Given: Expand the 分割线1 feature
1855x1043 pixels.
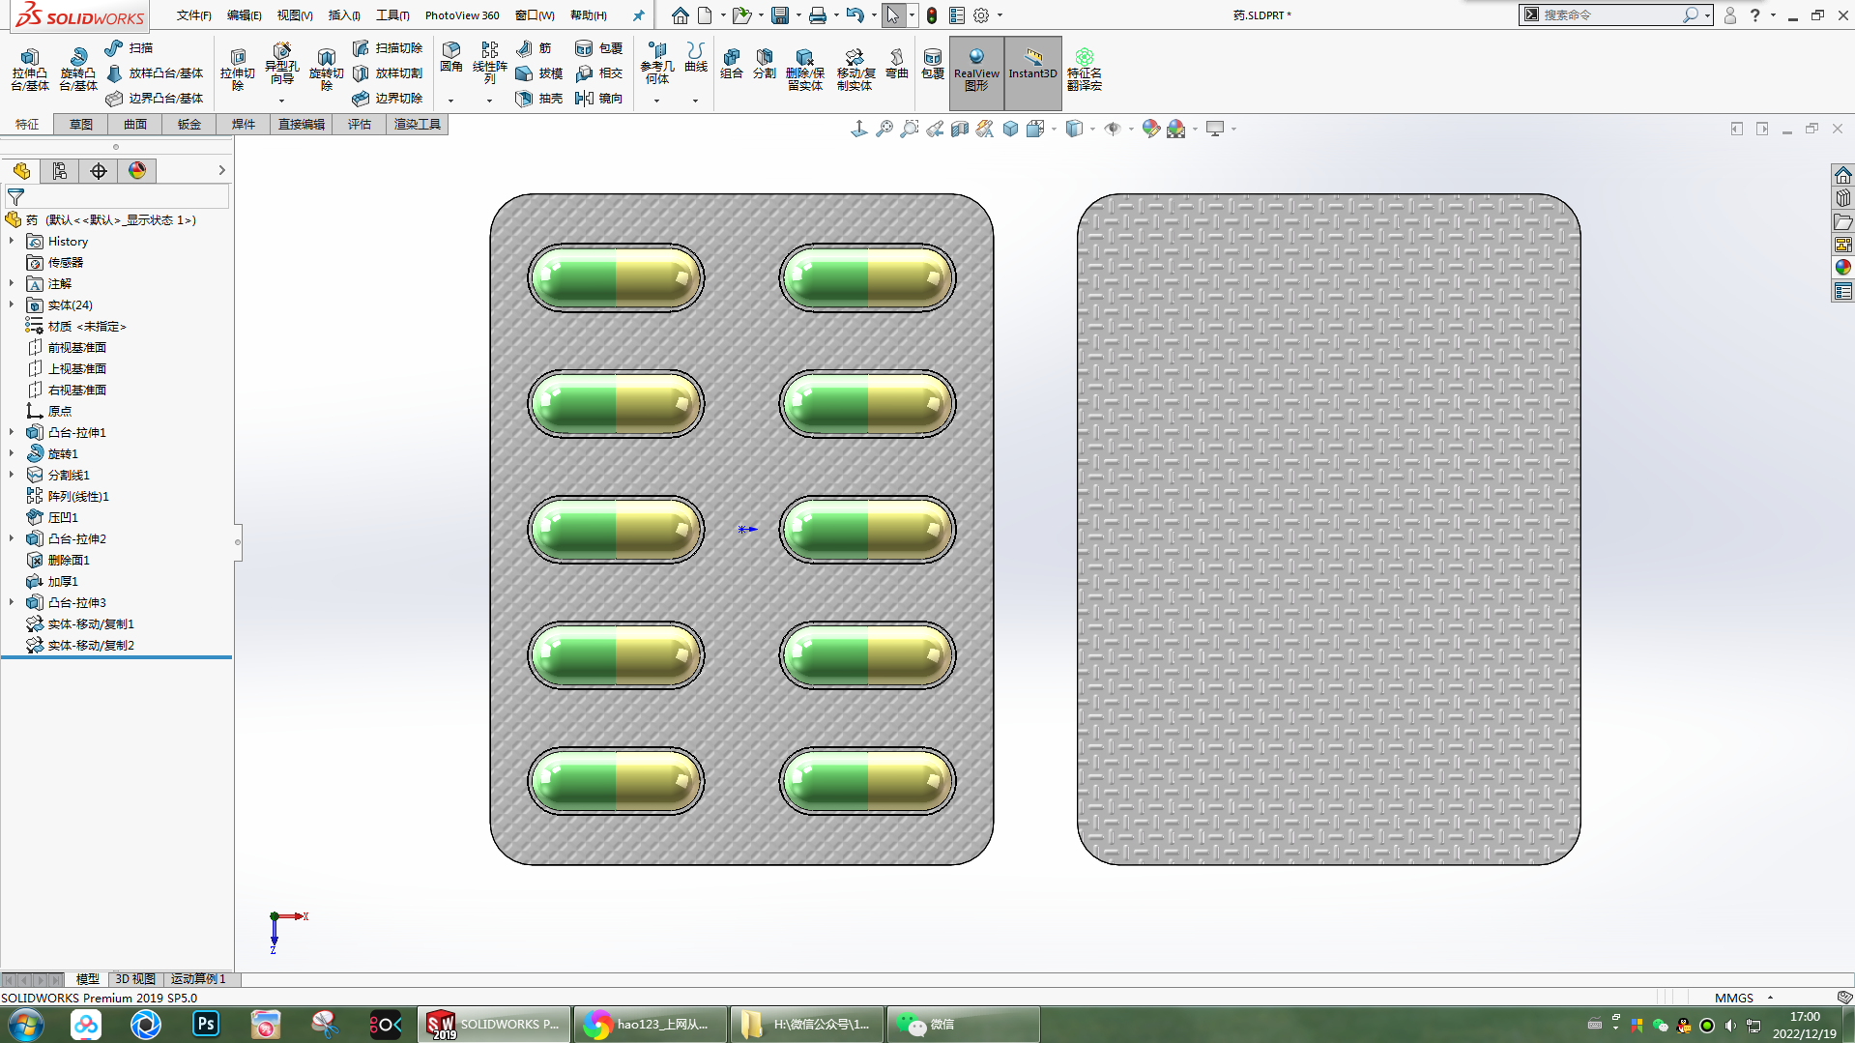Looking at the screenshot, I should [12, 475].
